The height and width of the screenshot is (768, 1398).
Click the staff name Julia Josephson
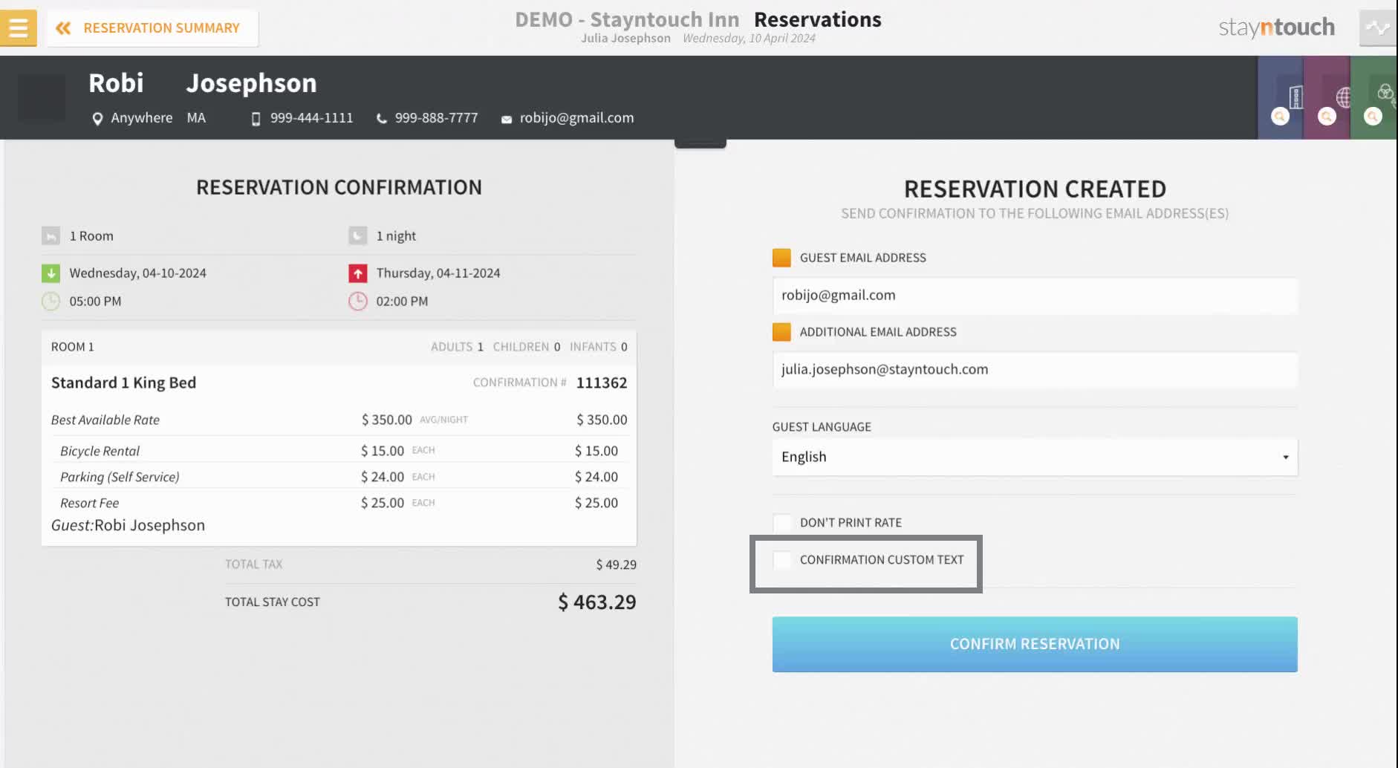click(x=625, y=39)
